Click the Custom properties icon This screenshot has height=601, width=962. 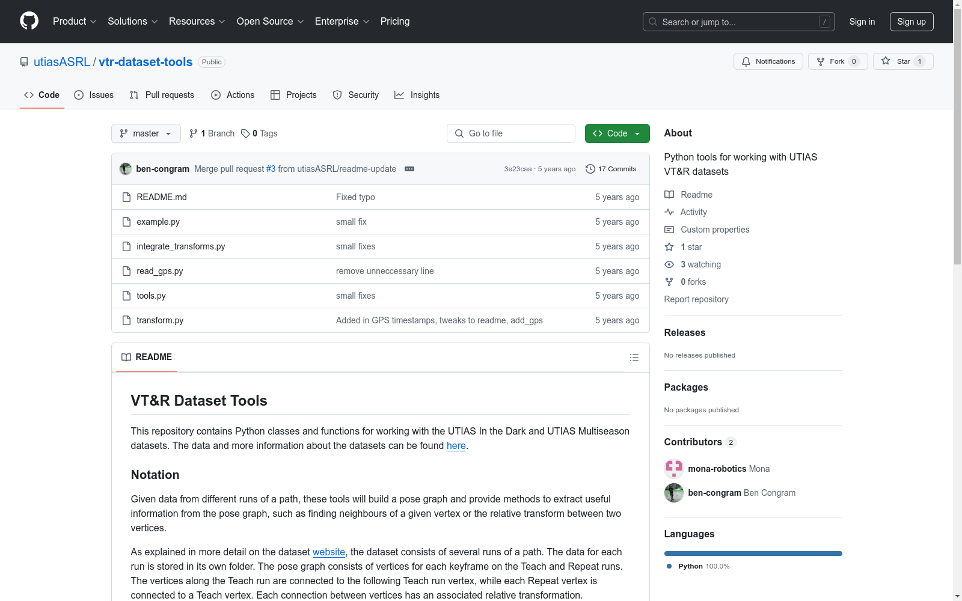click(x=669, y=230)
